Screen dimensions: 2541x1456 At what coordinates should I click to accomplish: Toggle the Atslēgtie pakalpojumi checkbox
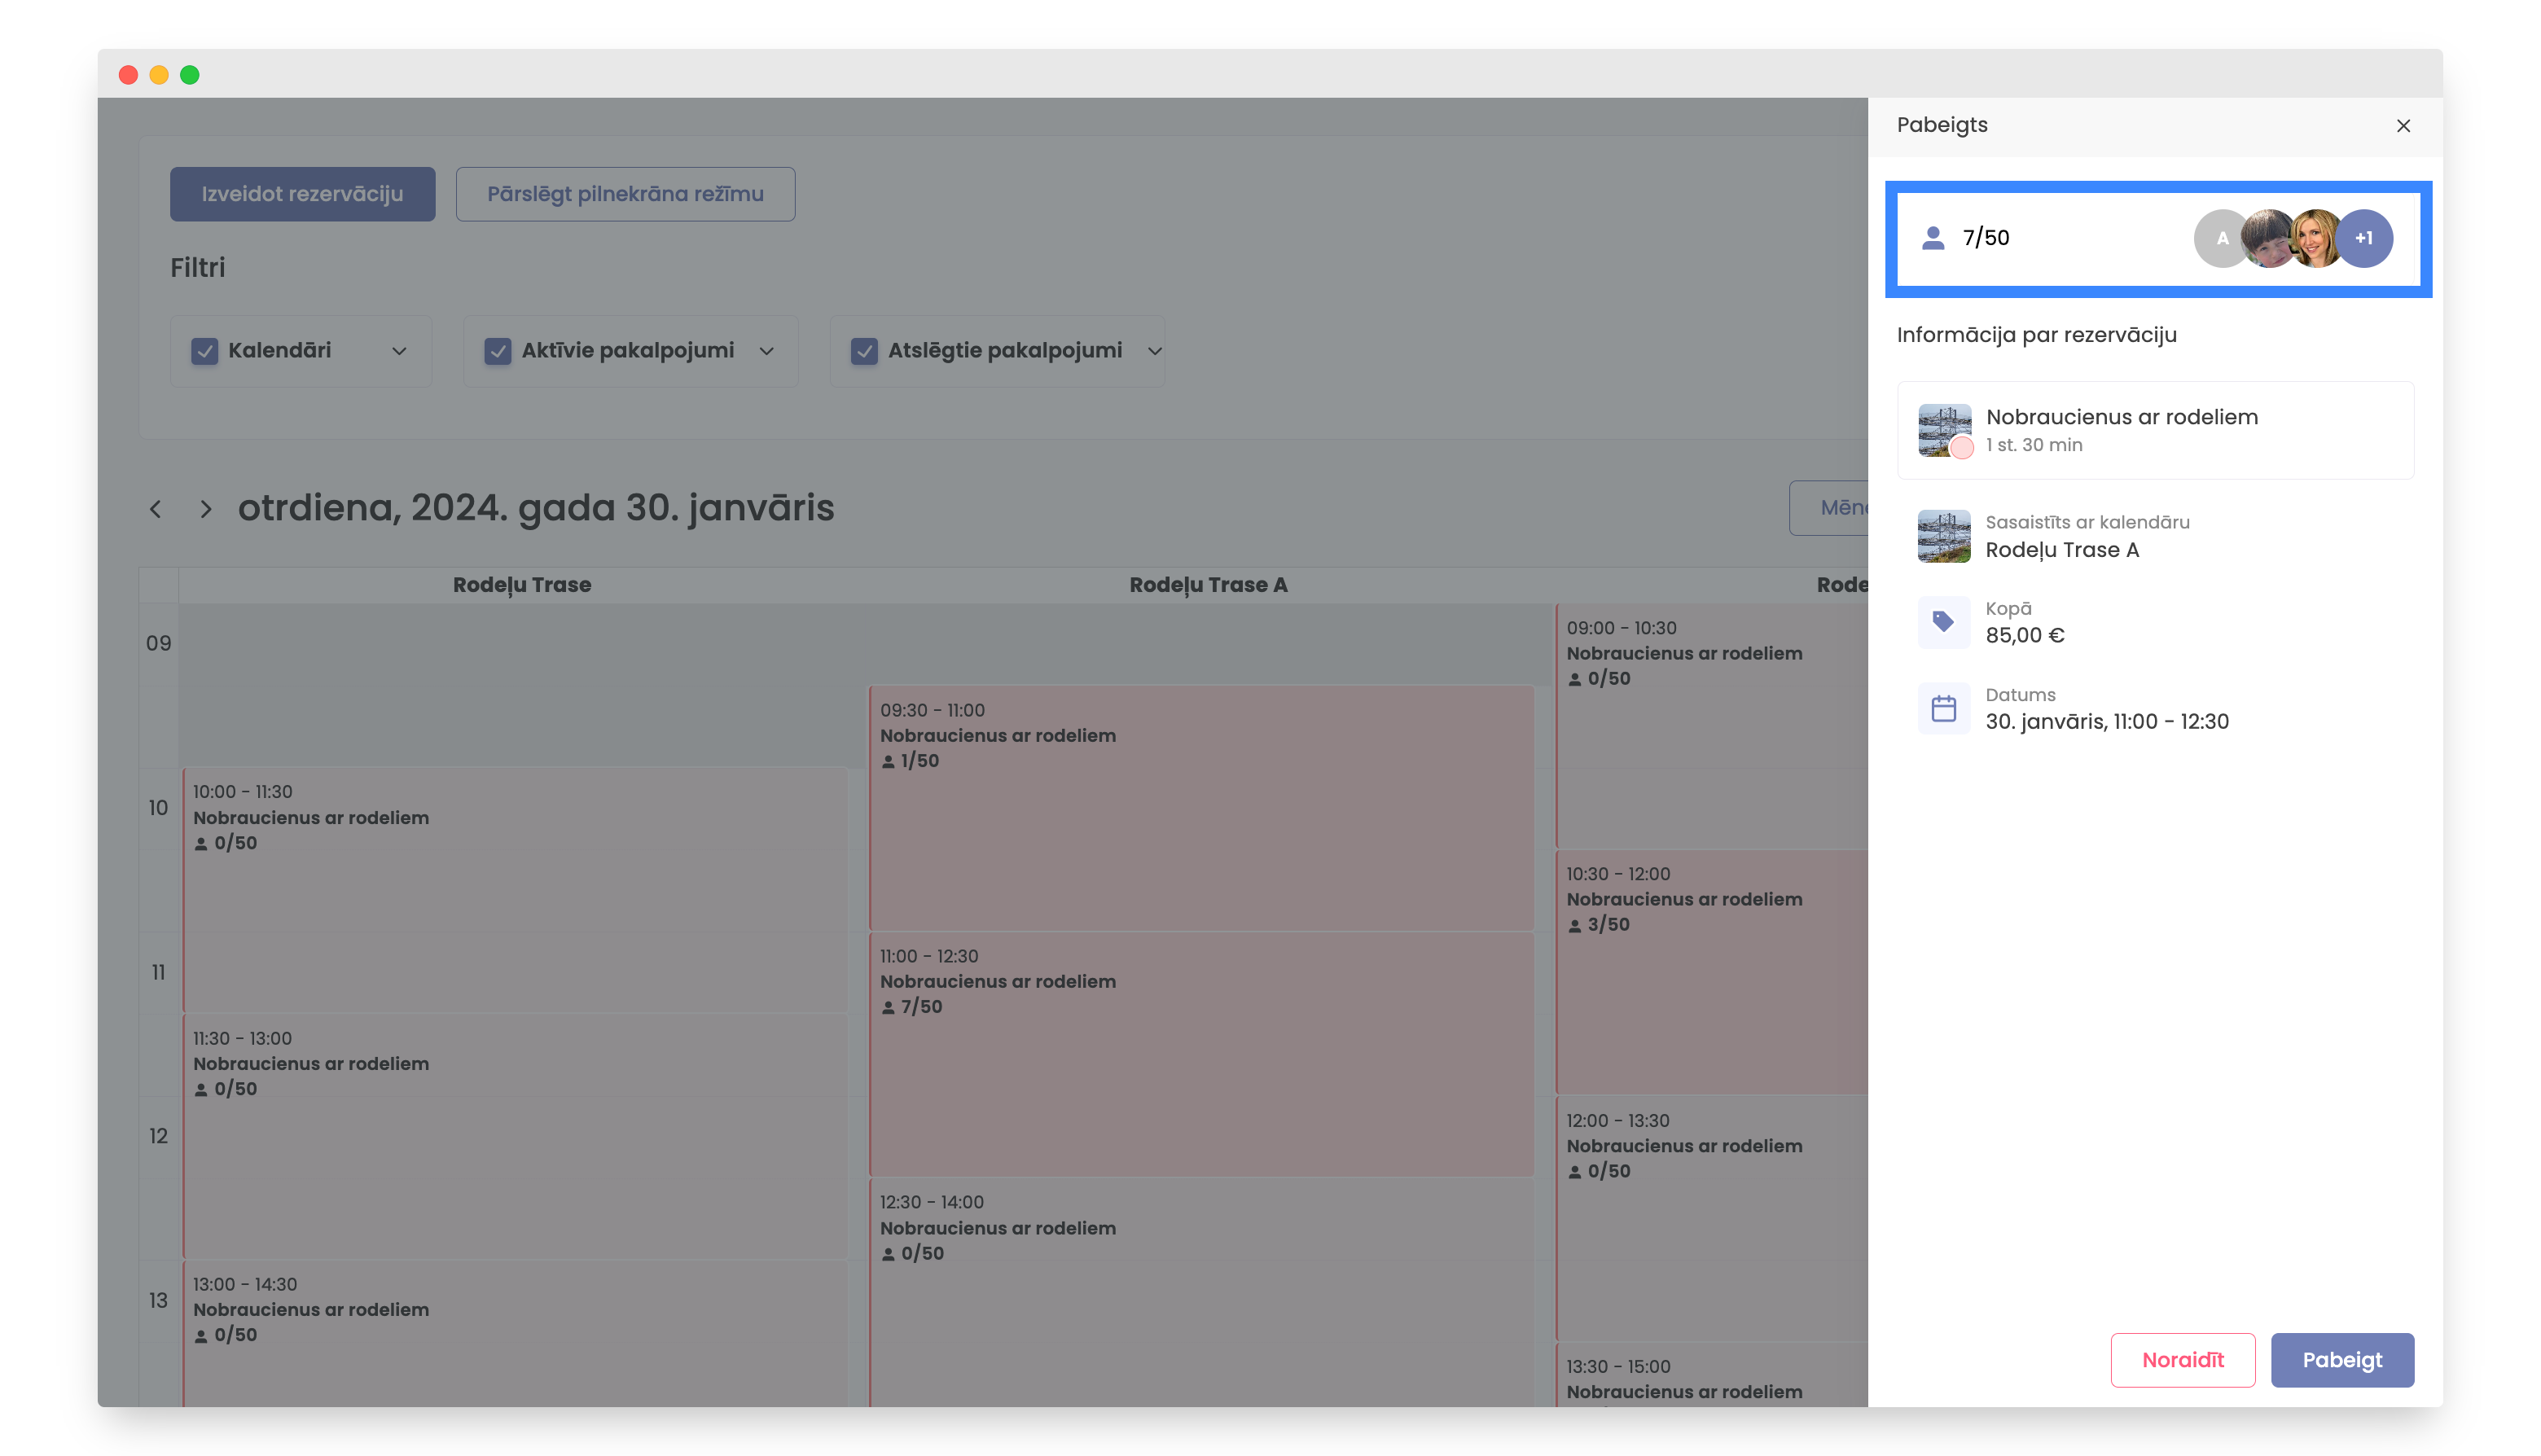click(x=864, y=351)
